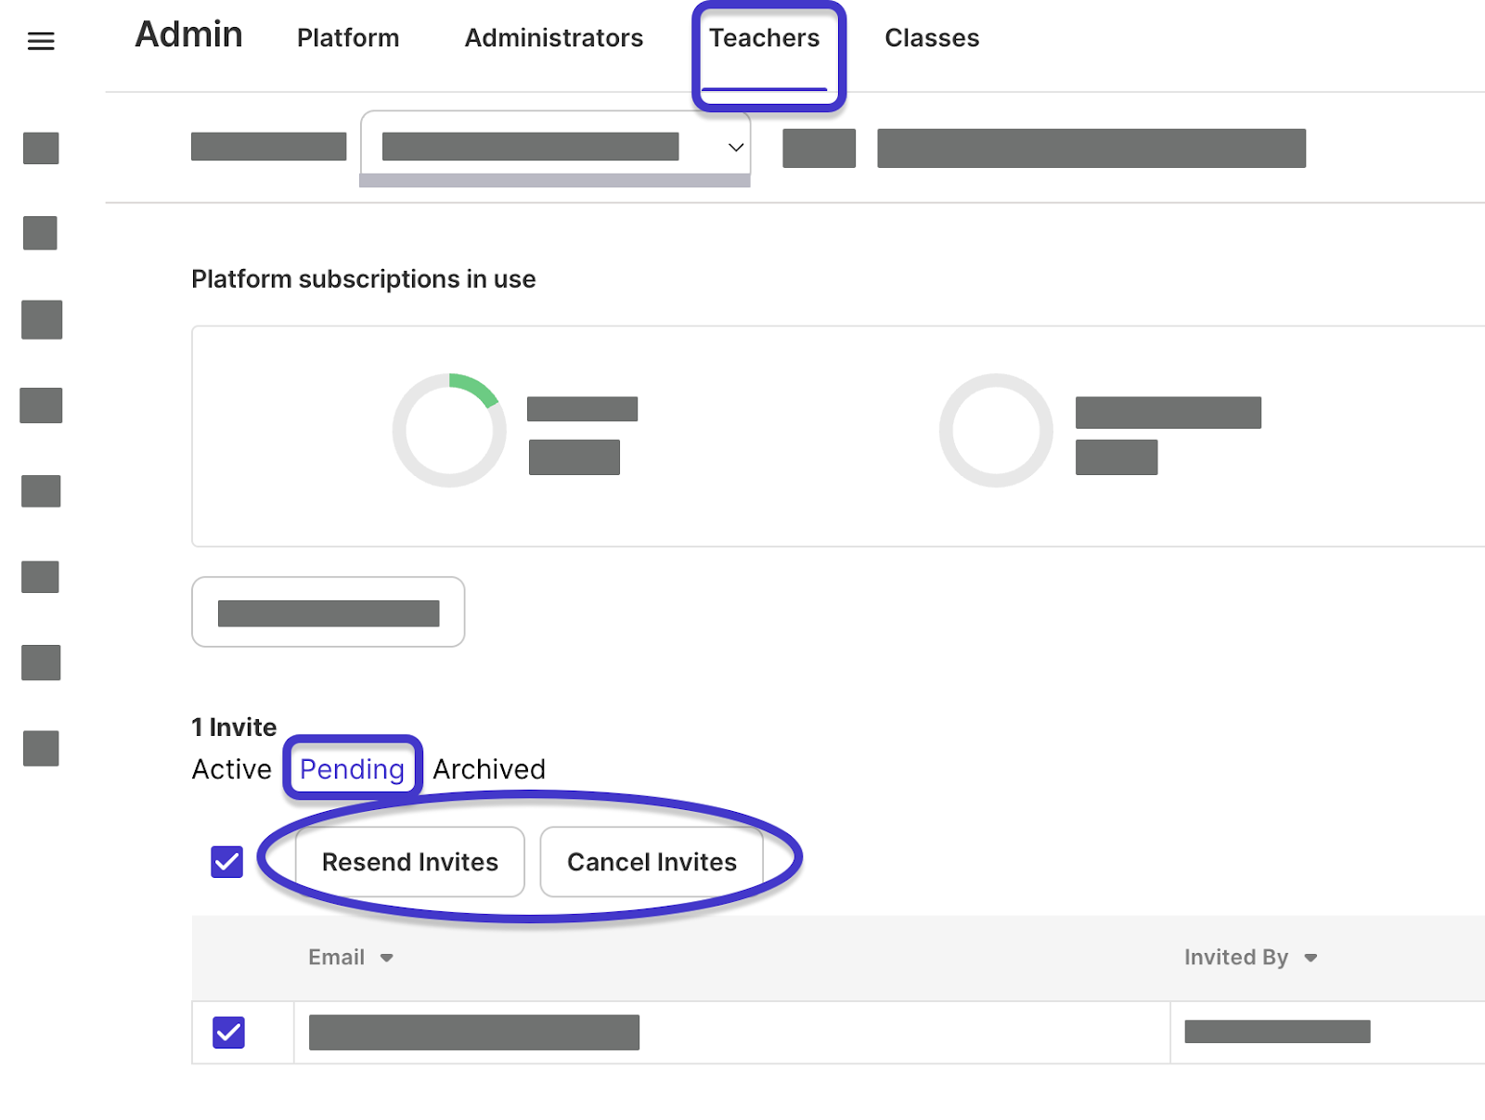Show Pending invites filter

352,769
